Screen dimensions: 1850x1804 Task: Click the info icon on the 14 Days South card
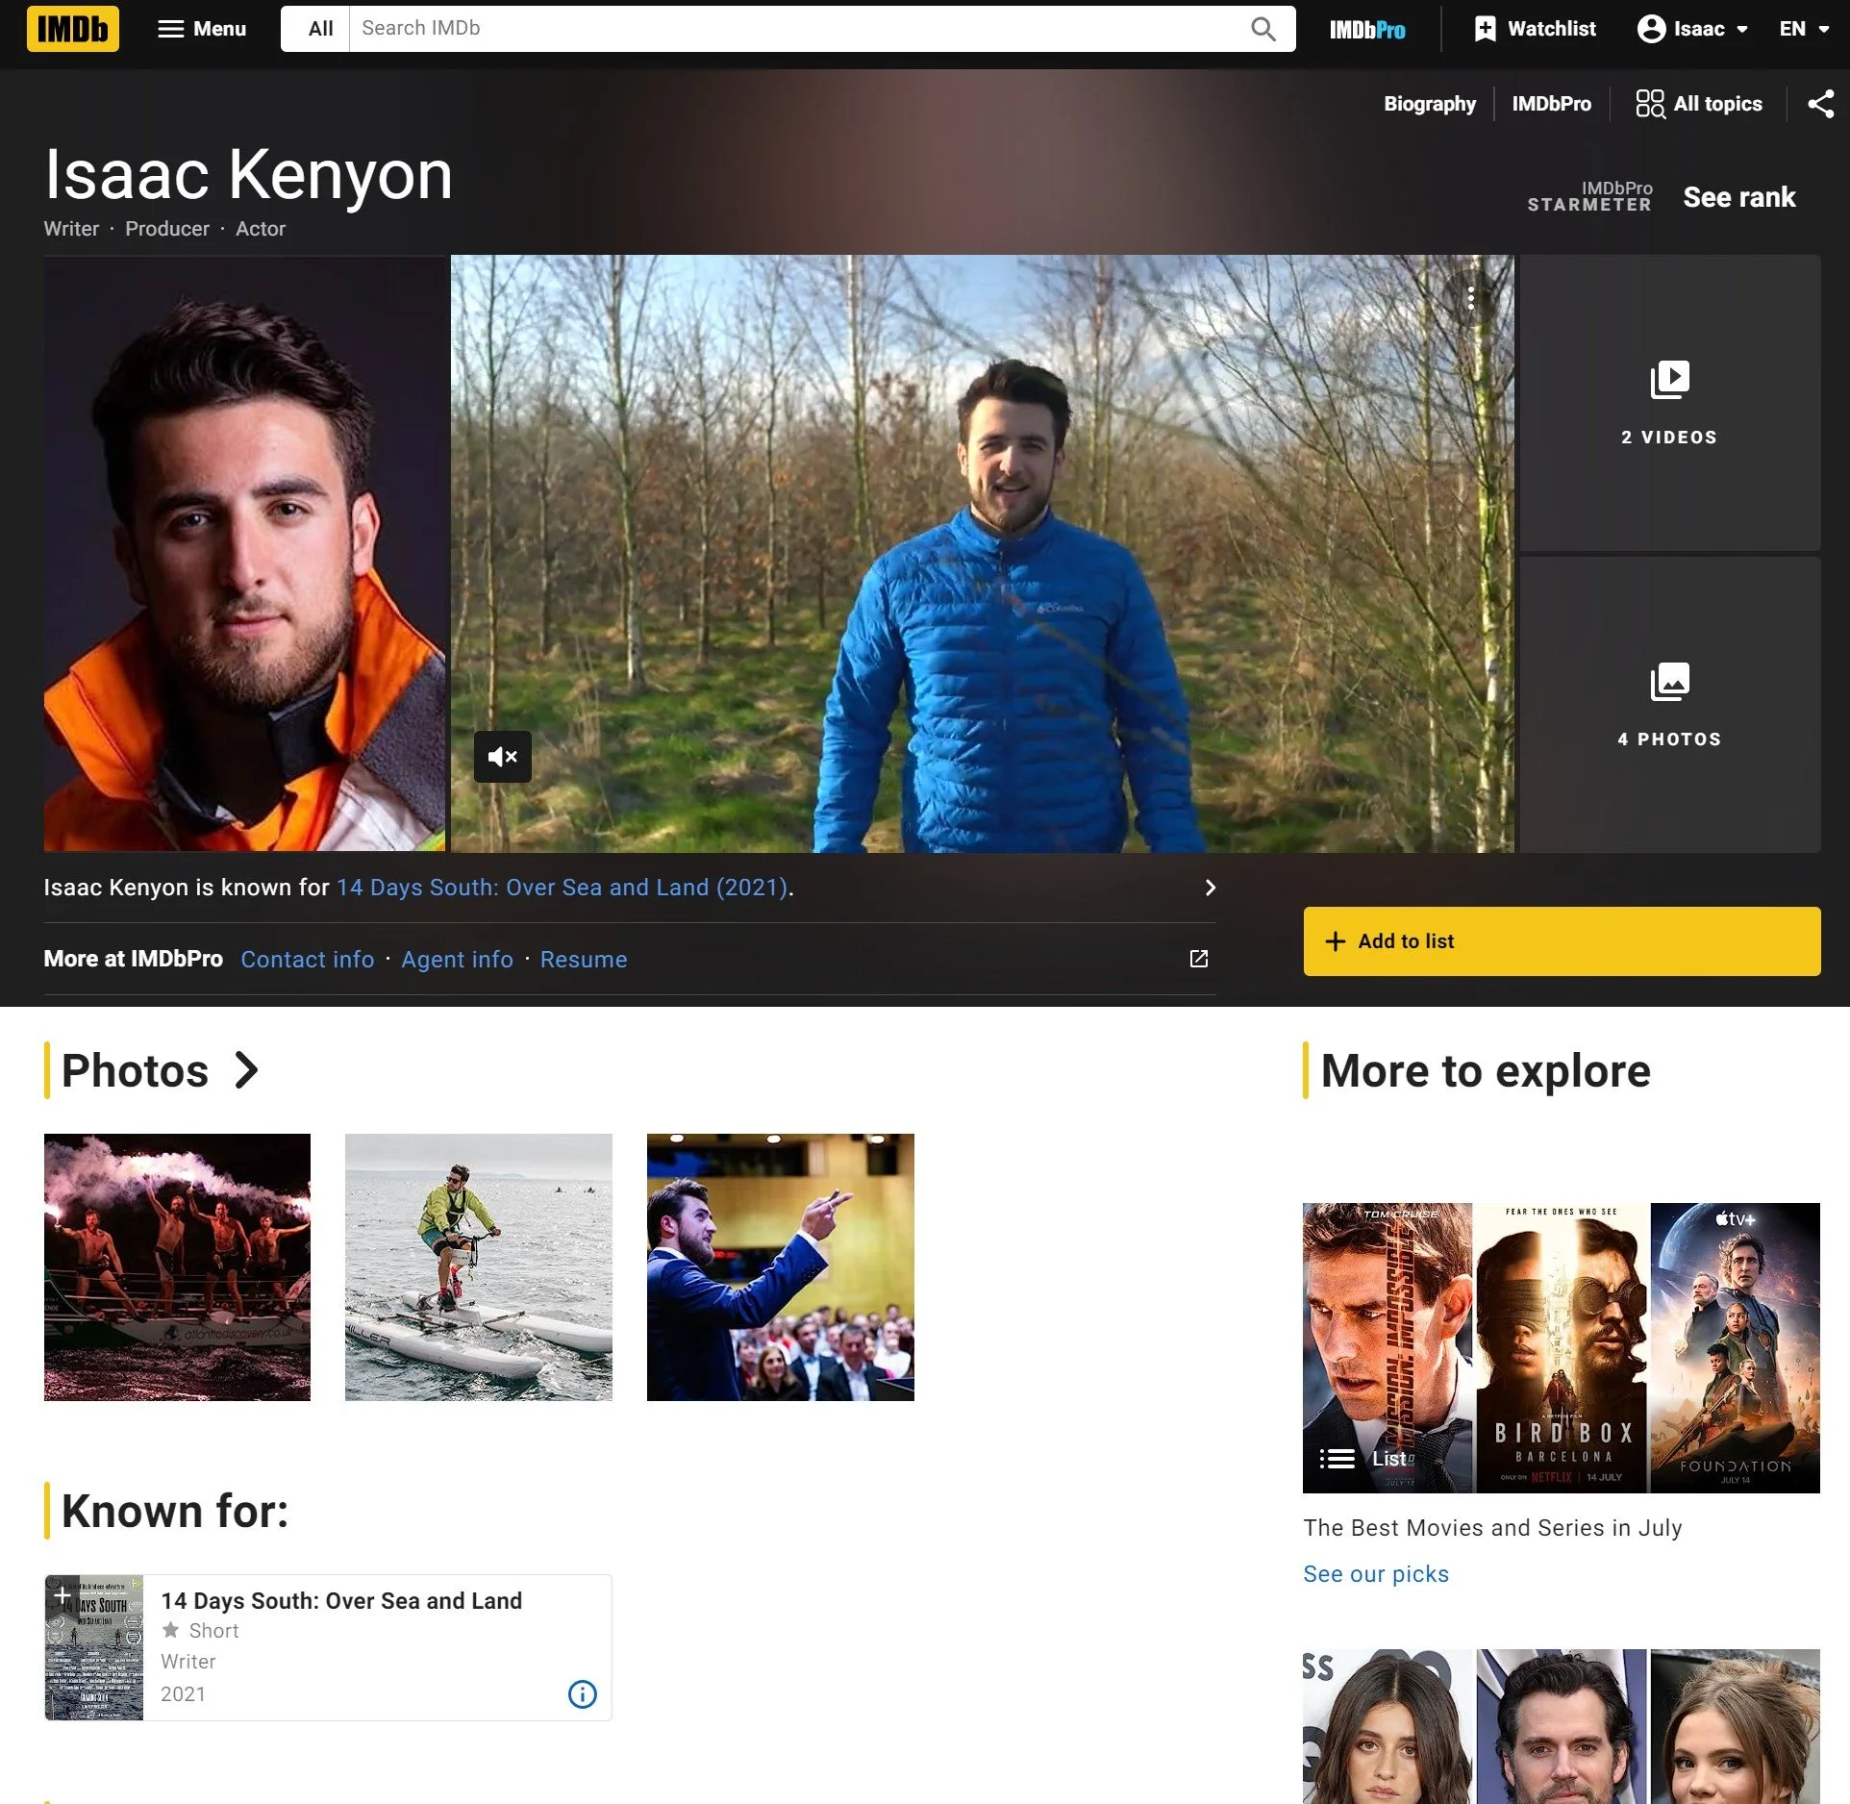point(582,1694)
